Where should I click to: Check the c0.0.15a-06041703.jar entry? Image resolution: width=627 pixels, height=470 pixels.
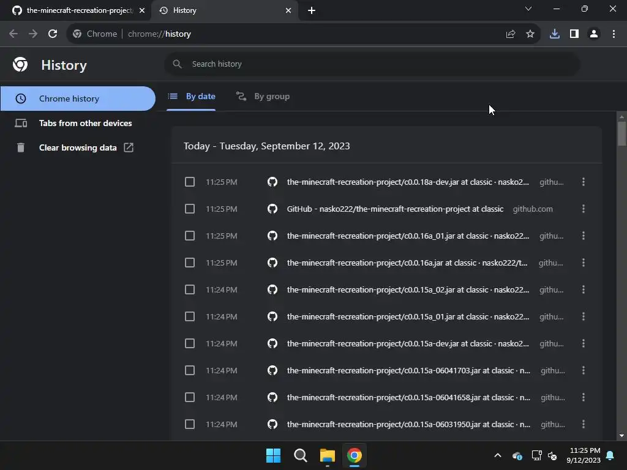click(190, 370)
